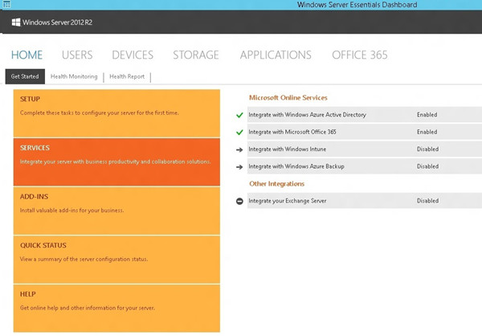Click the Microsoft Online Services heading
Viewport: 482px width, 336px height.
(288, 98)
